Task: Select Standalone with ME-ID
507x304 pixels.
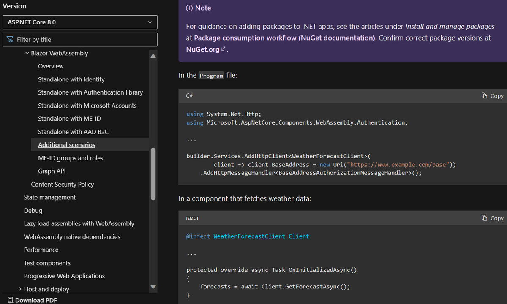Action: [x=69, y=119]
